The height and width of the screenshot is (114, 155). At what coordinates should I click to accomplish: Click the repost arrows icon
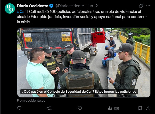click(50, 108)
